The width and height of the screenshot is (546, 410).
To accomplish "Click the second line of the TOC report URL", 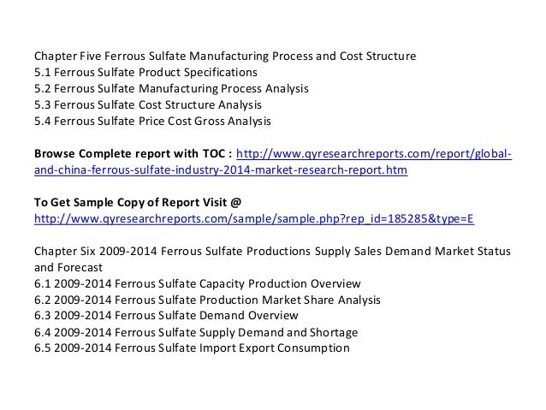I will pos(221,170).
